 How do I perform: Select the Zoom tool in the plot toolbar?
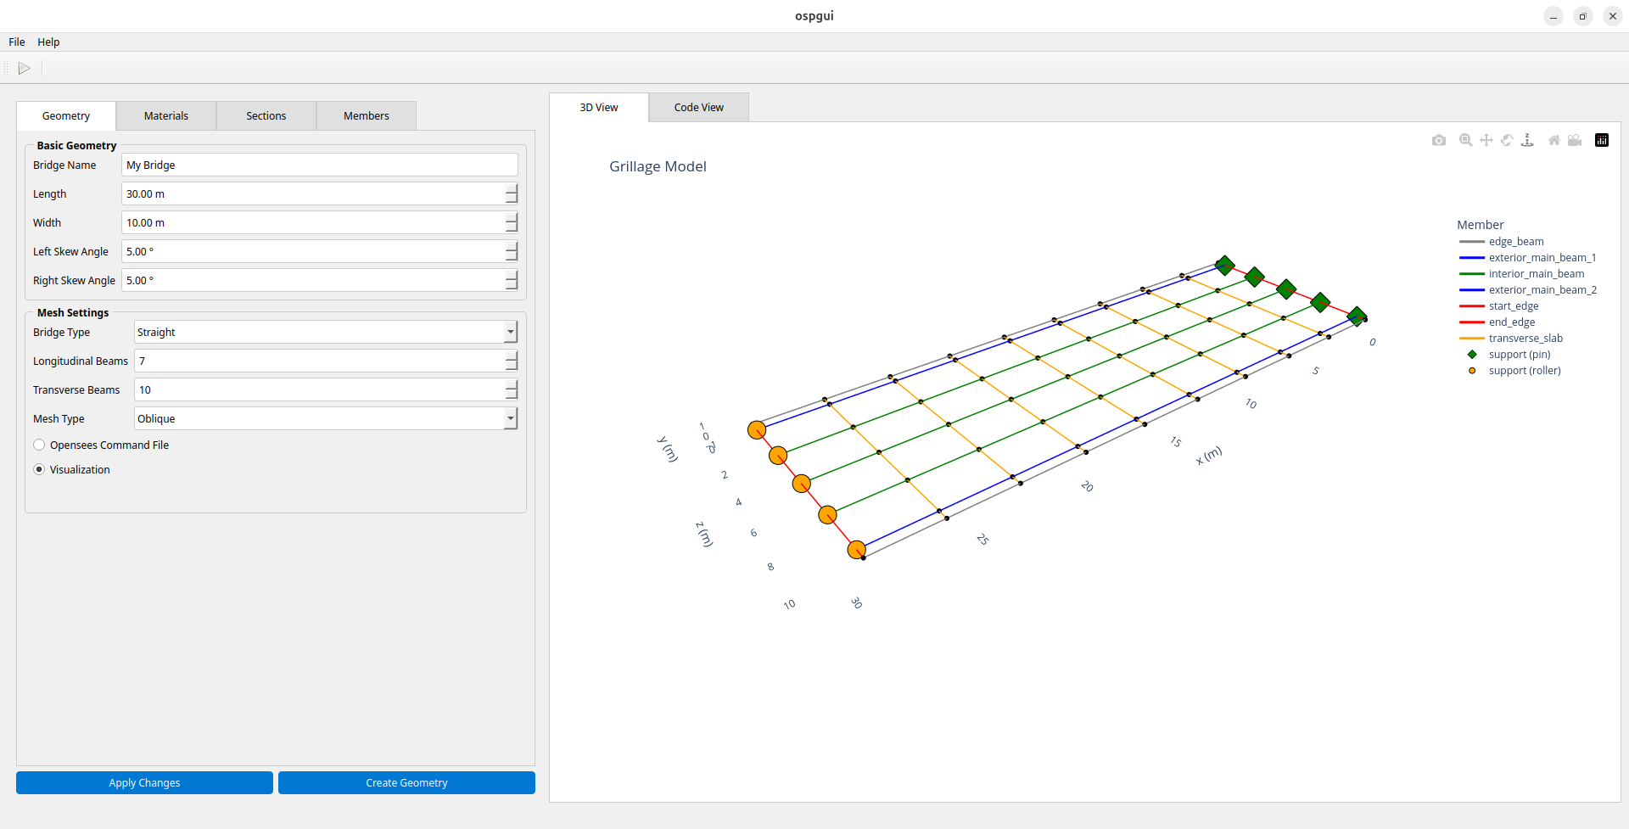coord(1465,141)
